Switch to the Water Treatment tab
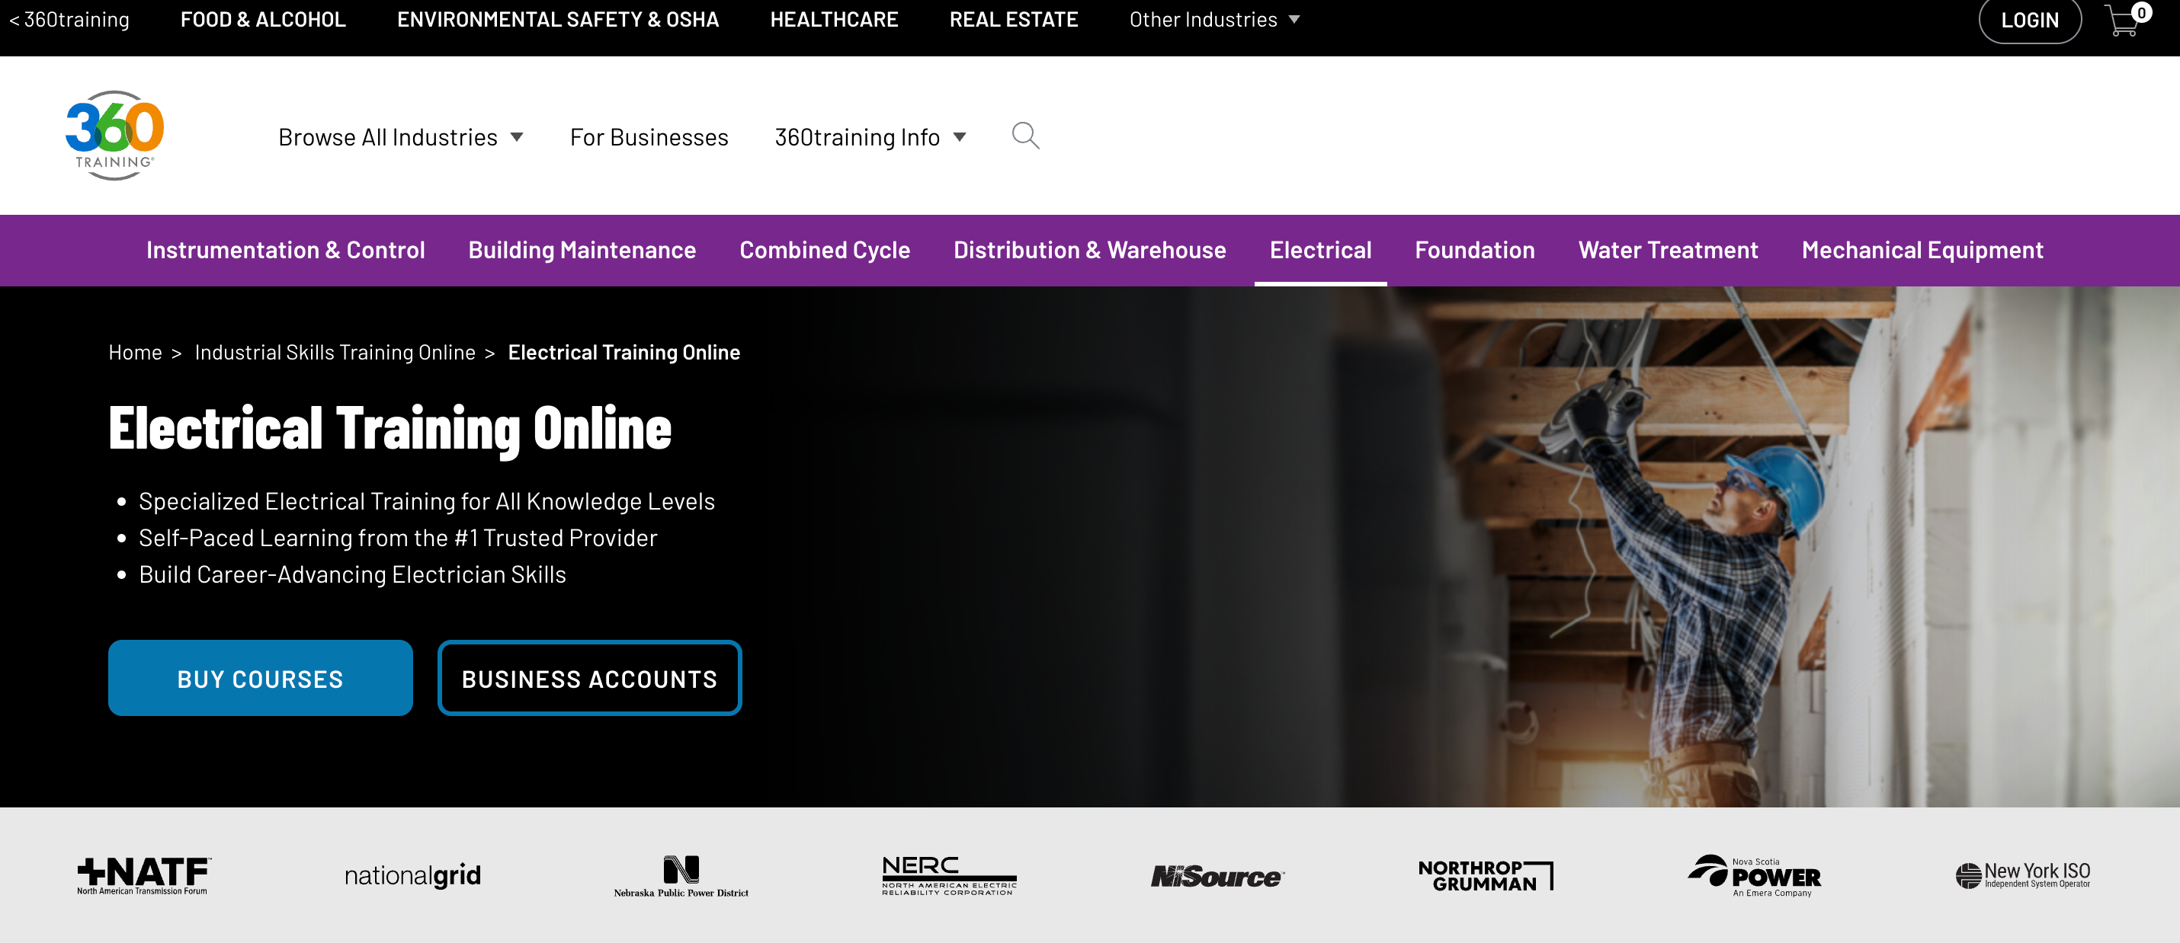Image resolution: width=2180 pixels, height=943 pixels. pos(1667,251)
